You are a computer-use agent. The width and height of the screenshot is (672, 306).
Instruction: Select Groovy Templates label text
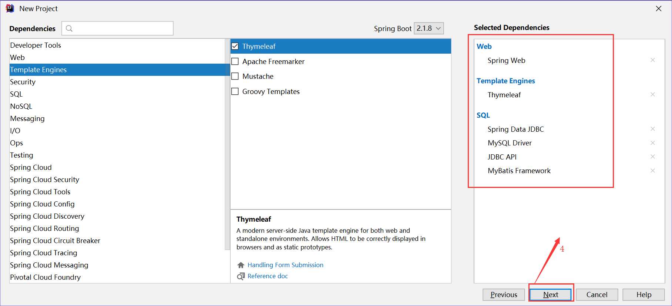pos(271,91)
